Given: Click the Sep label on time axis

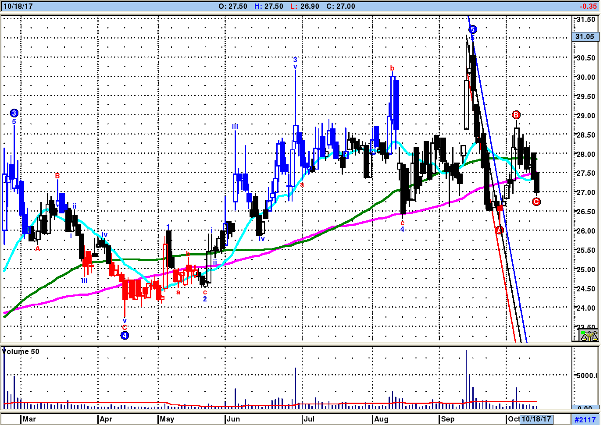Looking at the screenshot, I should 448,419.
